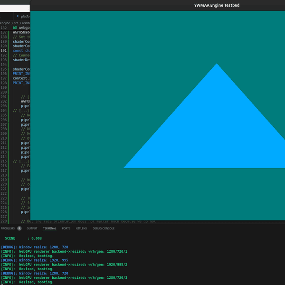Click line number 191 in the gutter
This screenshot has height=285, width=285.
tap(4, 50)
